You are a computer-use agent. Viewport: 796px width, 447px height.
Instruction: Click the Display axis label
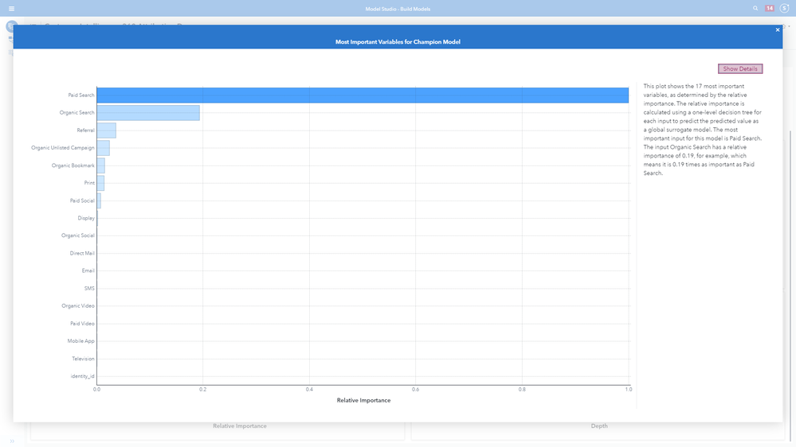[86, 218]
